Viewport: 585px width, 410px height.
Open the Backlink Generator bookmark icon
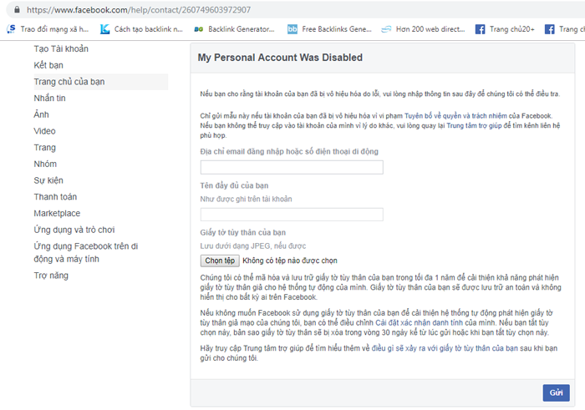pyautogui.click(x=199, y=29)
